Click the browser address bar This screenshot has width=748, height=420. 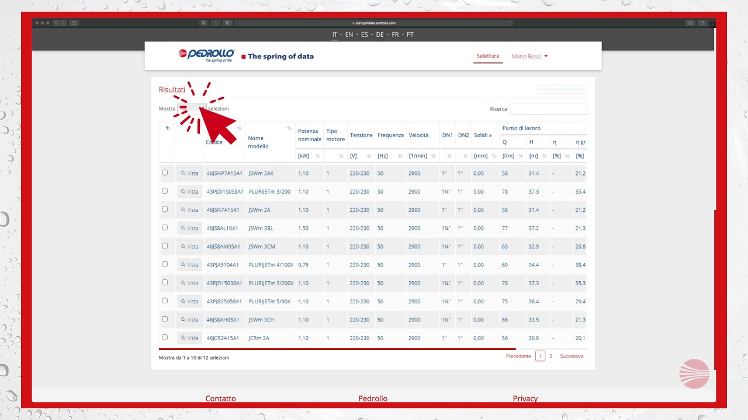click(374, 23)
